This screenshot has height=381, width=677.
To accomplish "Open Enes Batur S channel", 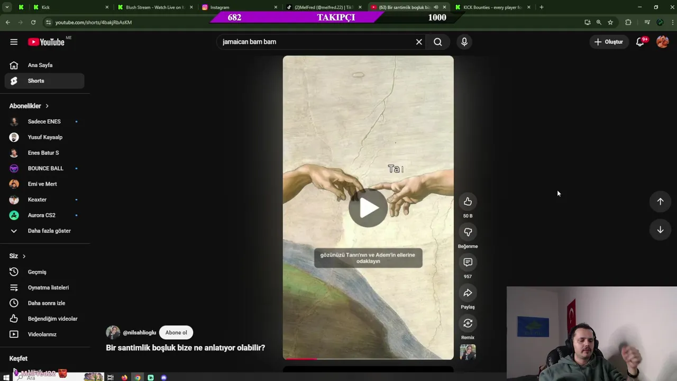I will pos(44,153).
